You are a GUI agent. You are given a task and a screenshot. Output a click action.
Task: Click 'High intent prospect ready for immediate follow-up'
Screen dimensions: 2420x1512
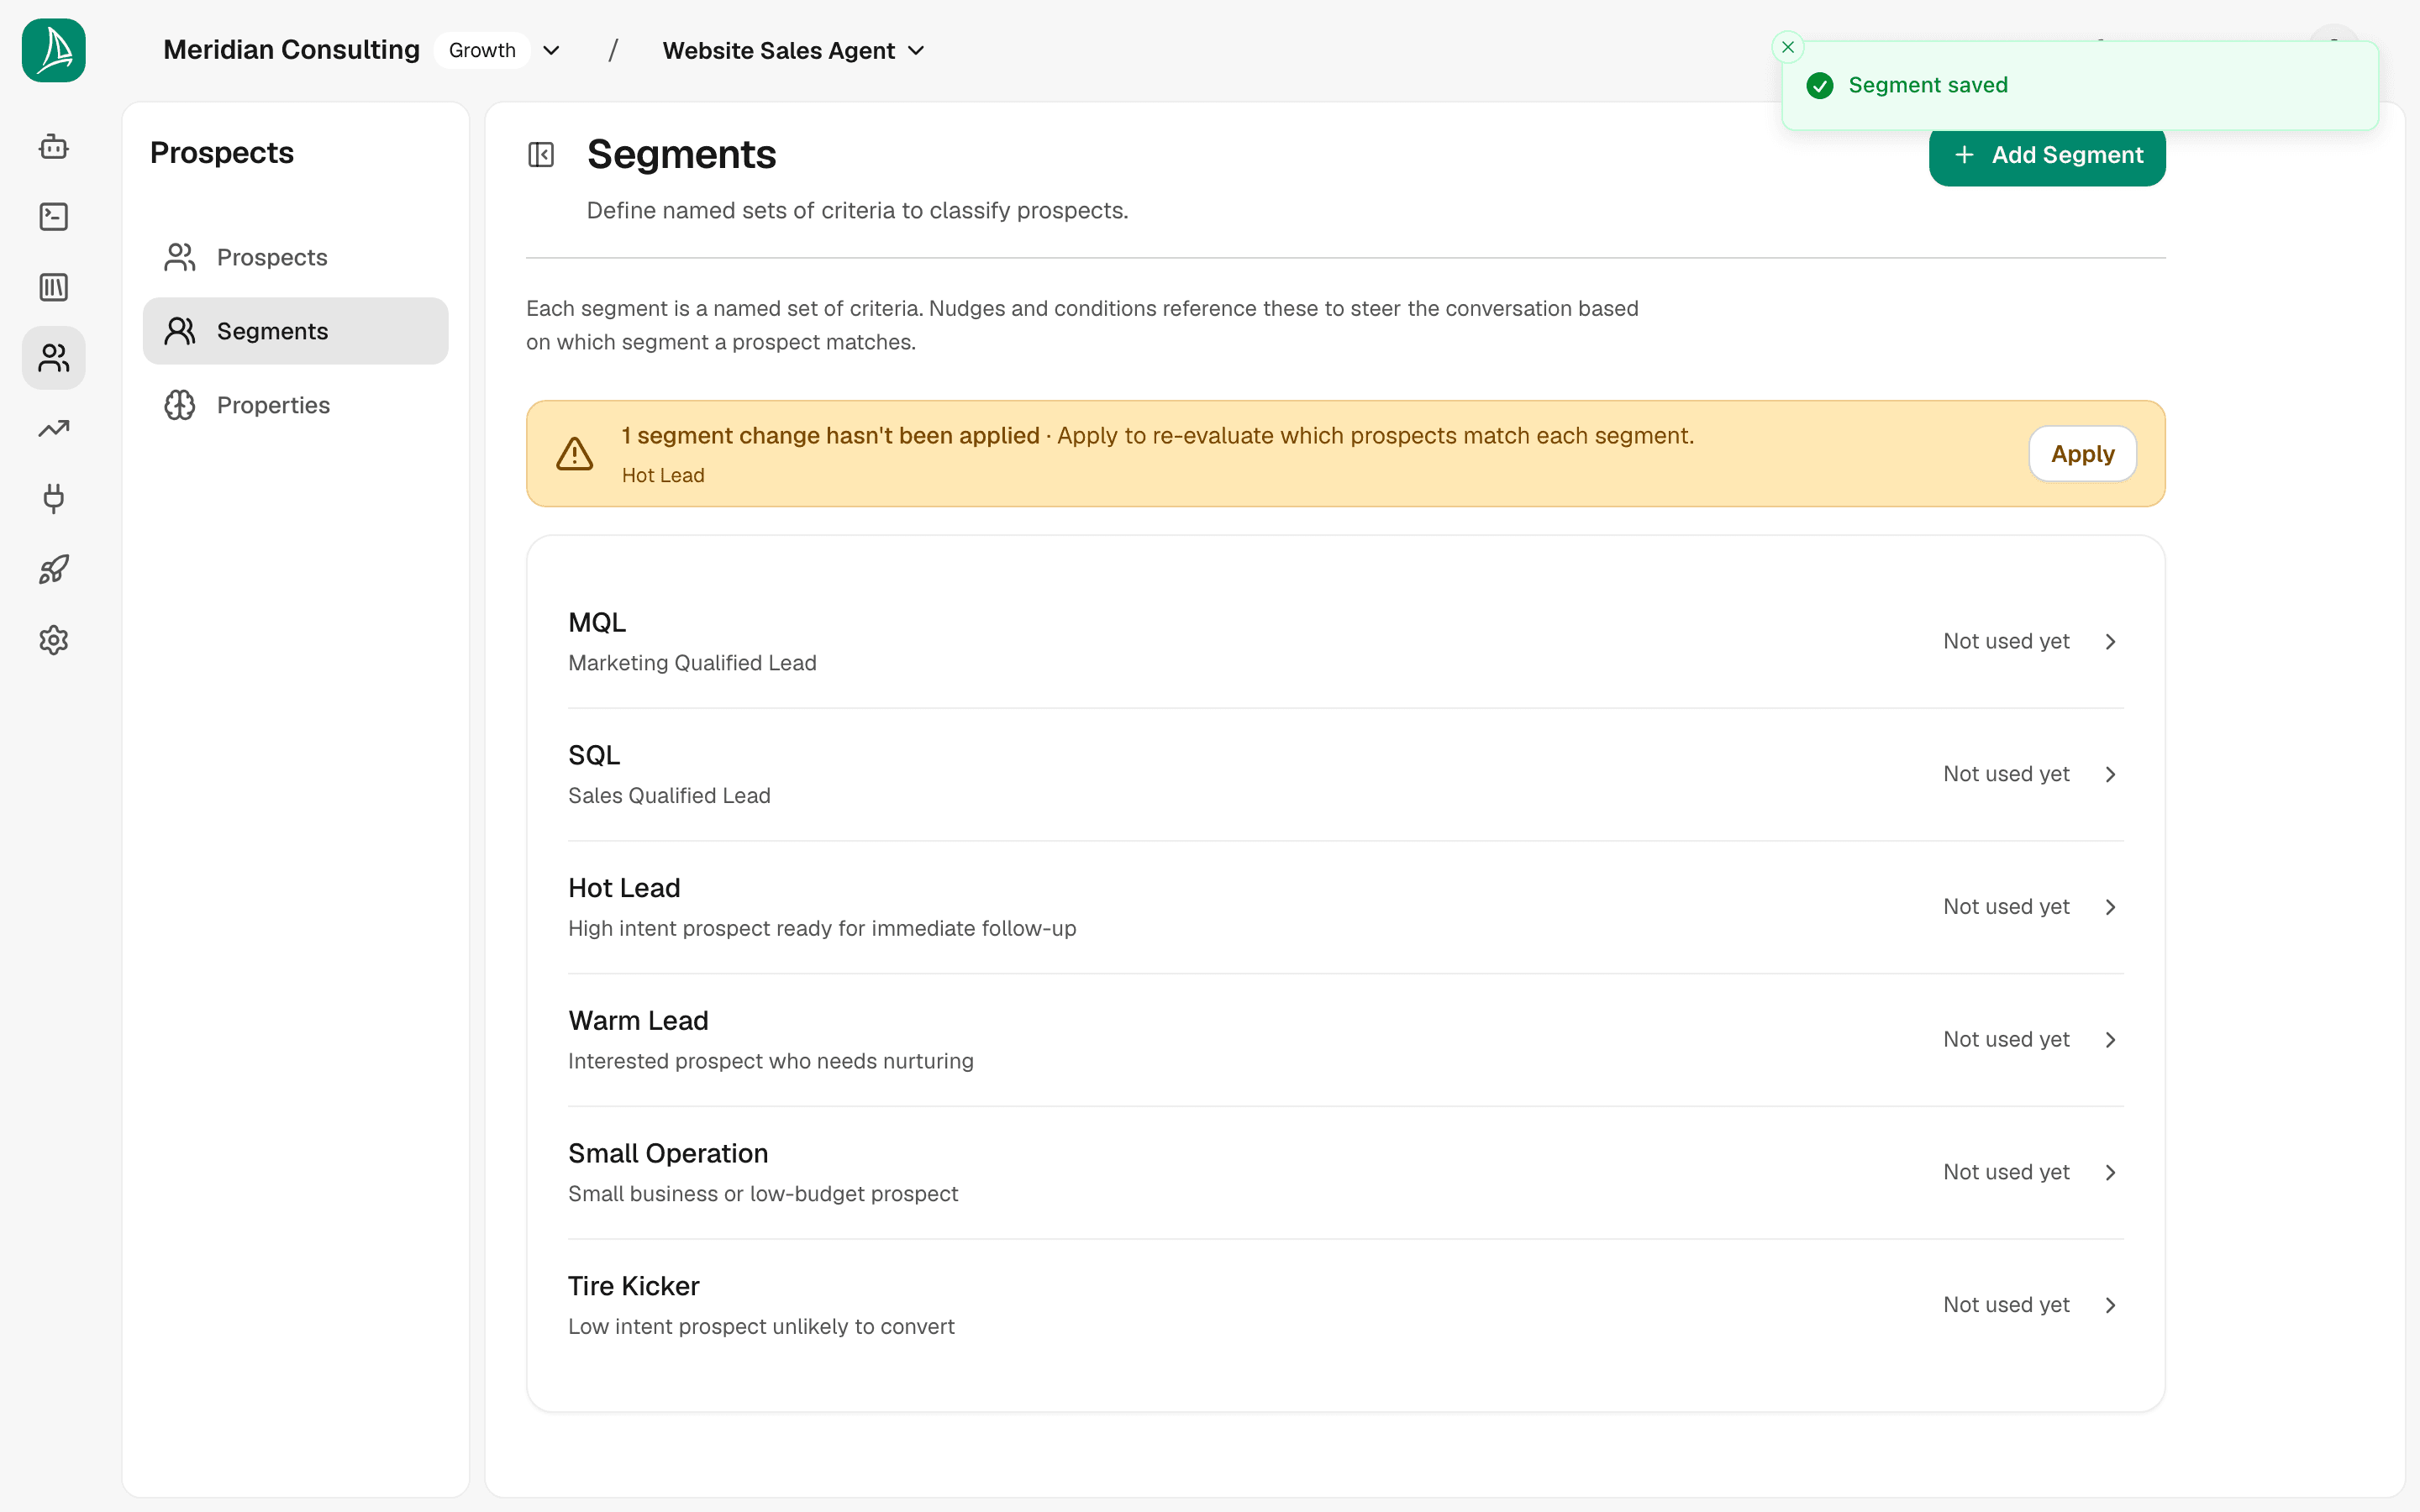pos(822,928)
